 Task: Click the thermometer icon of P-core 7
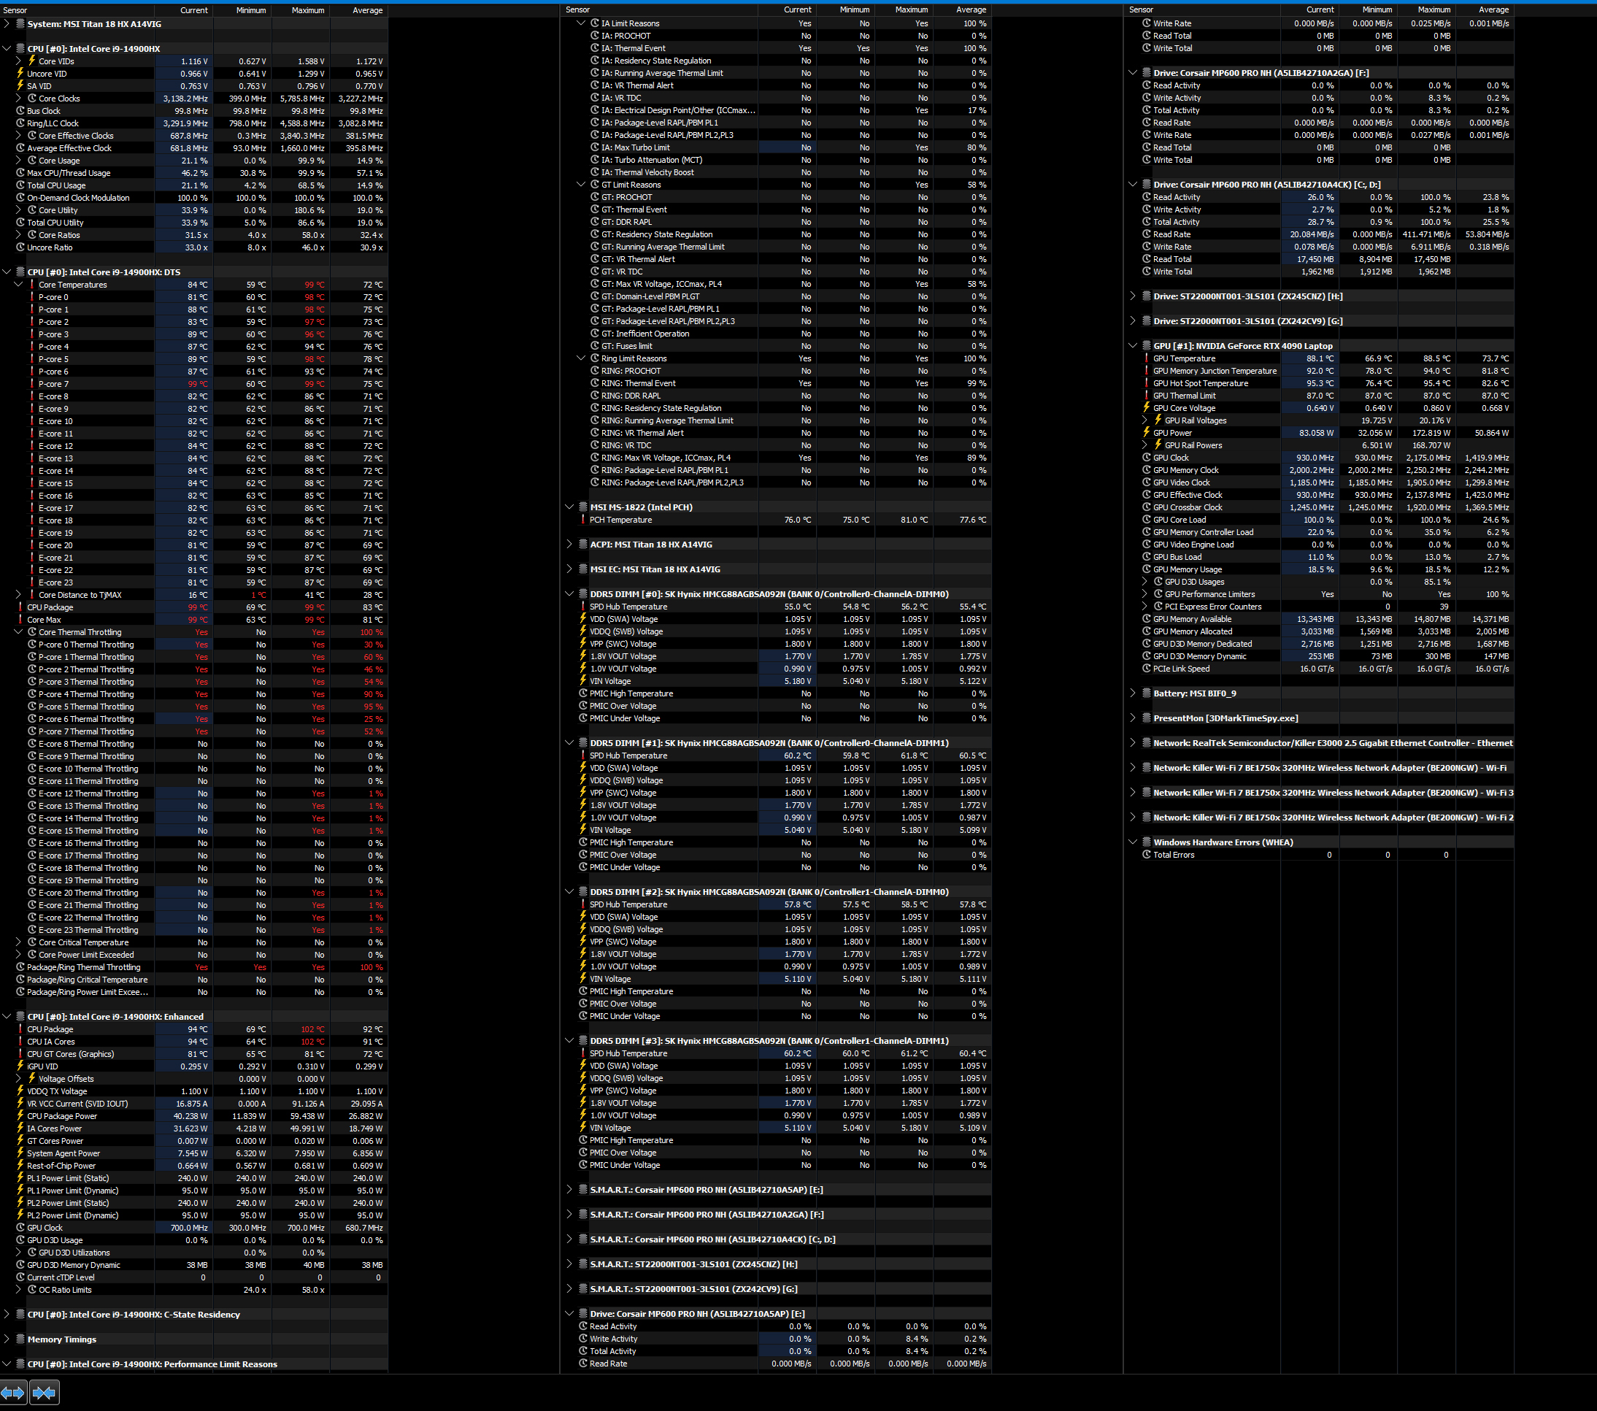[32, 384]
